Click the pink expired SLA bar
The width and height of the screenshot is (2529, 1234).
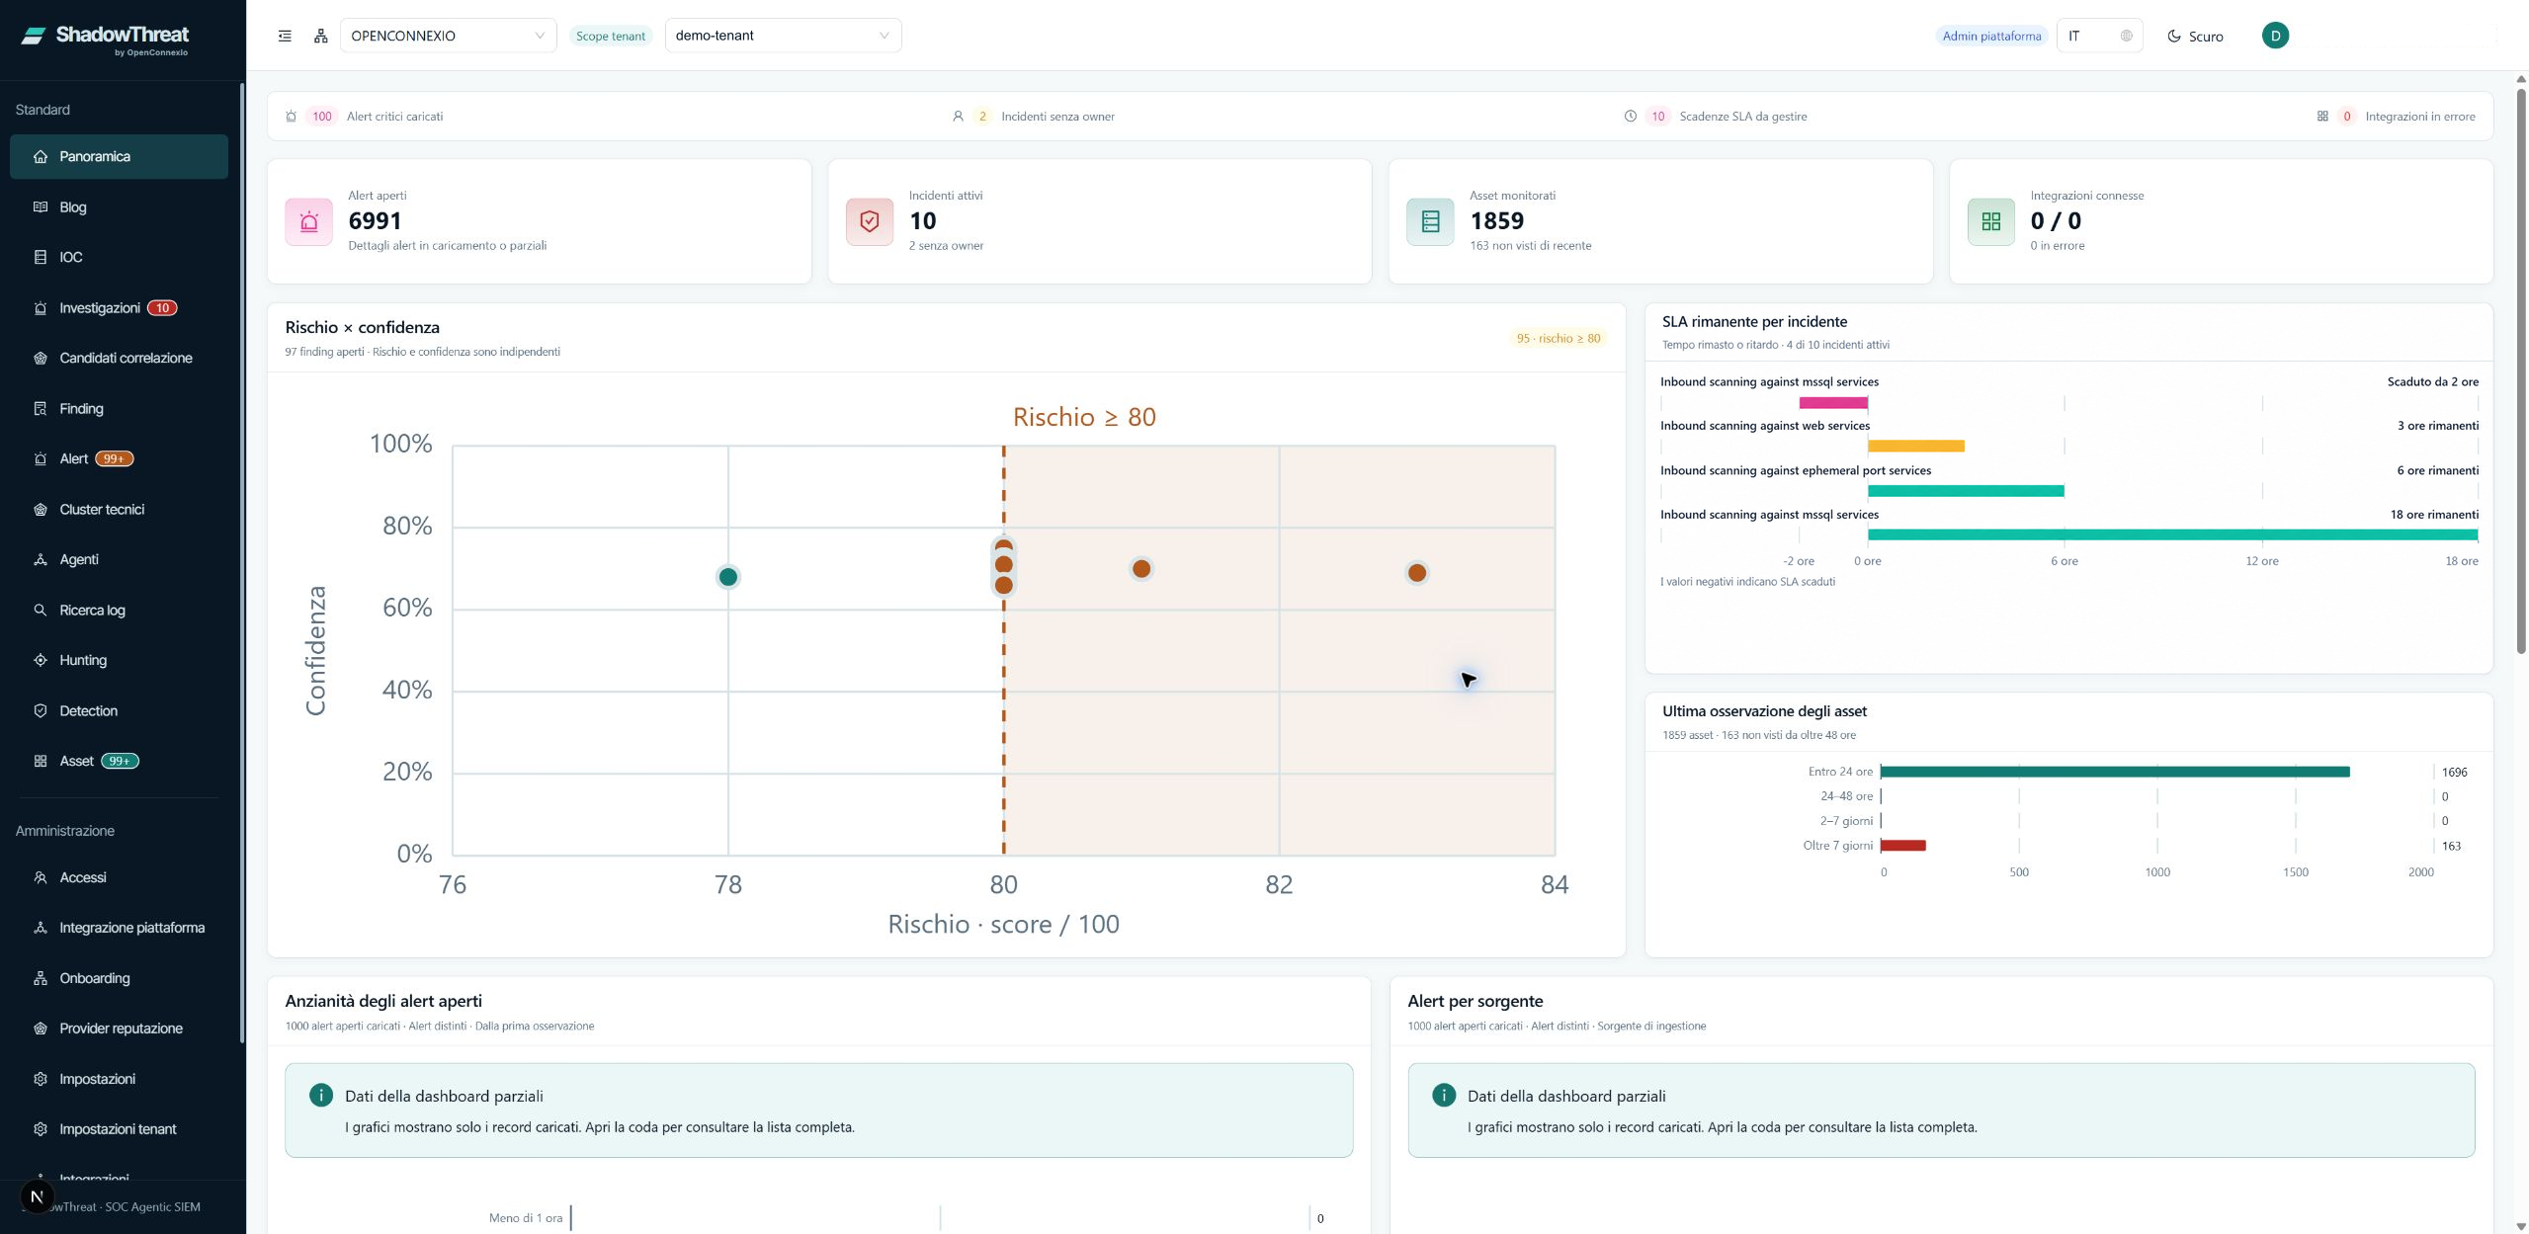point(1833,402)
